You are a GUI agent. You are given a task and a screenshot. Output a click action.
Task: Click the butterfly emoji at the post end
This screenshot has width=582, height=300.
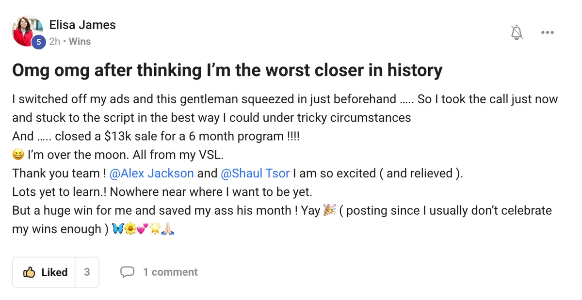point(118,229)
